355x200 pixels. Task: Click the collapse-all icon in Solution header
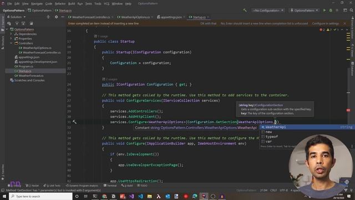48,17
